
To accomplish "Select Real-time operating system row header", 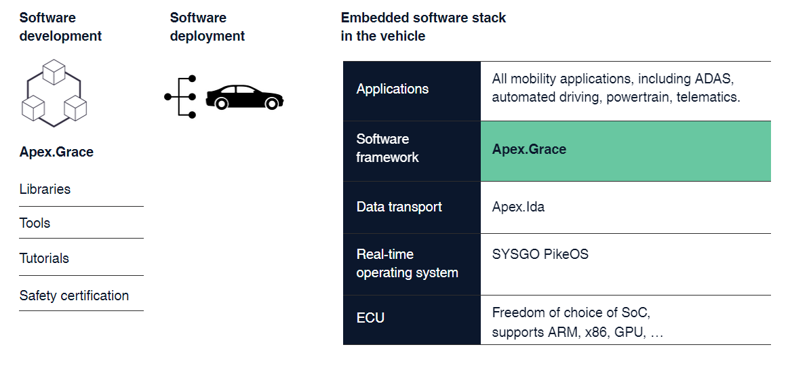I will (412, 264).
